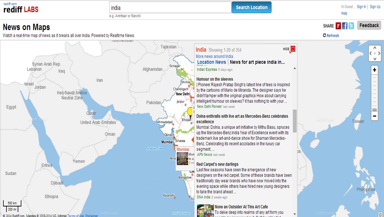Focus the location search field
Screen dimensions: 384x217
pos(170,8)
